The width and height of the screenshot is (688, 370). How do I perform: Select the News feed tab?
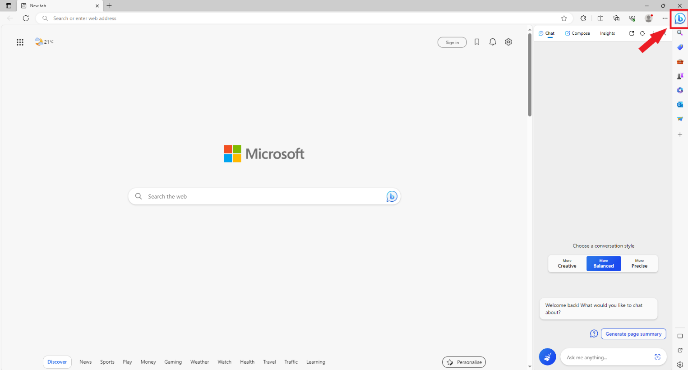pos(85,362)
